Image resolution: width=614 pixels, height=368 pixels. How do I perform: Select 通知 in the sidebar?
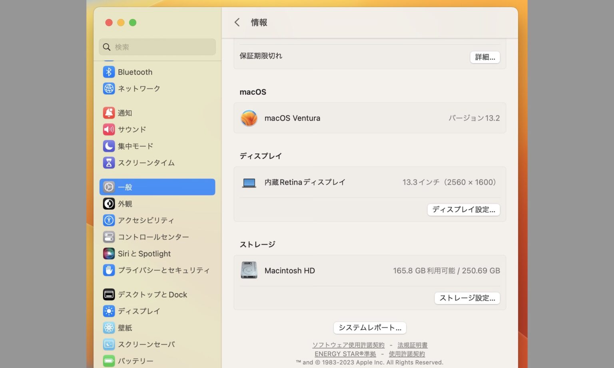(x=125, y=113)
